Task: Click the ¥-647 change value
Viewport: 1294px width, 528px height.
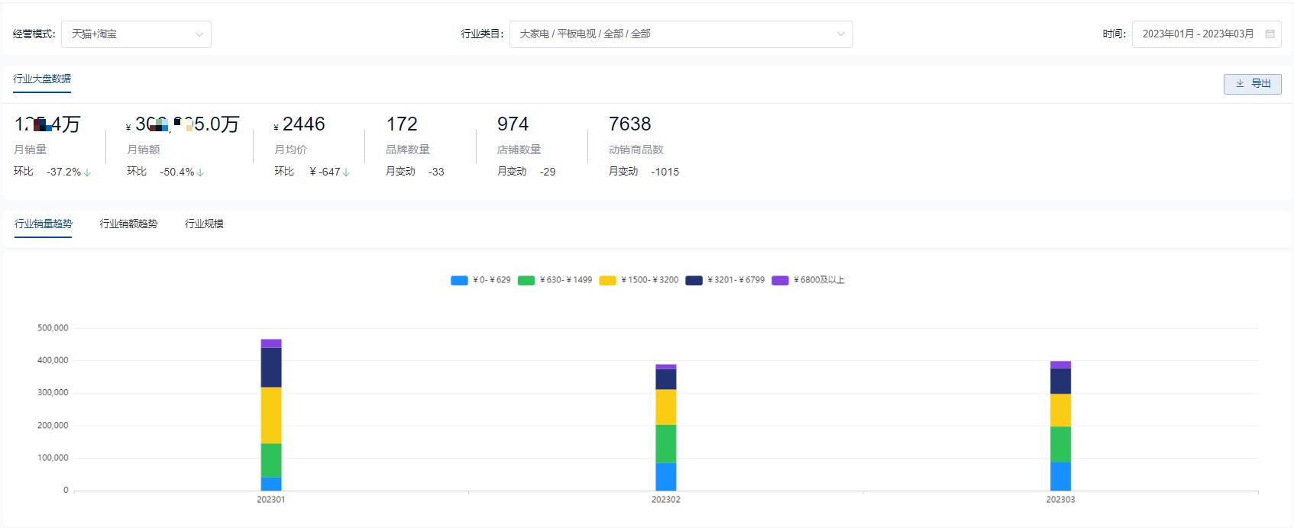Action: click(325, 172)
